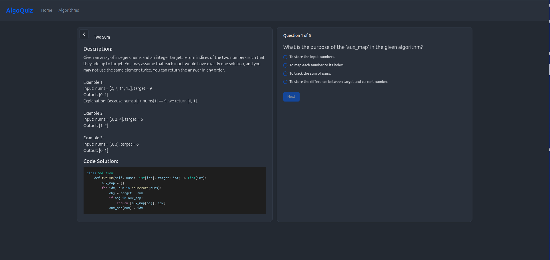Click the 'Example 3:' label
Viewport: 550px width, 260px height.
pos(94,138)
